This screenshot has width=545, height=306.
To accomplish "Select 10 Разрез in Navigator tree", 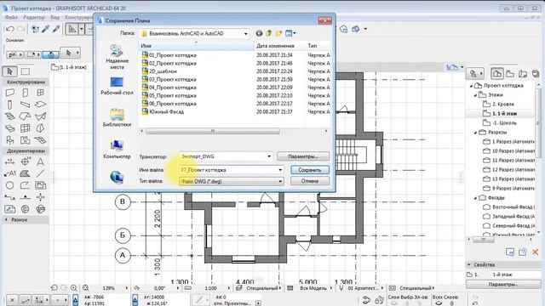I will coord(508,151).
